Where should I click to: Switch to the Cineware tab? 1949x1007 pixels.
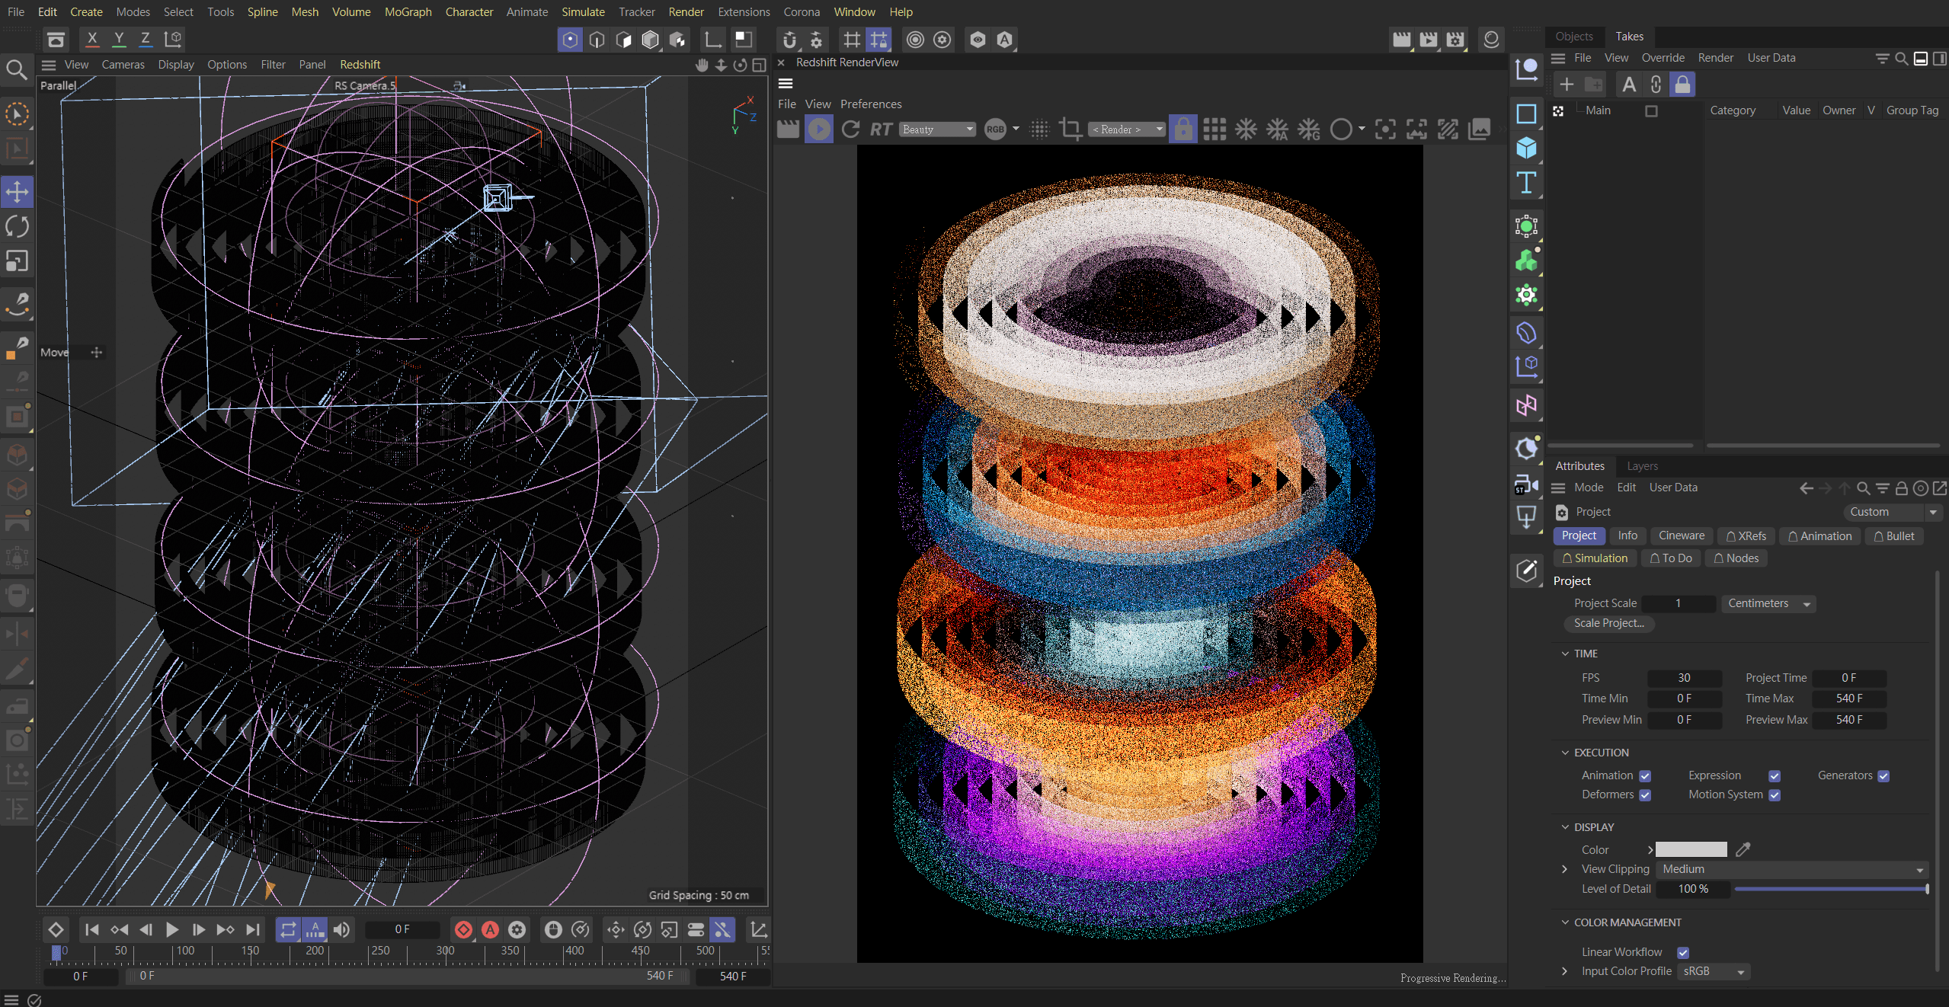pyautogui.click(x=1682, y=535)
